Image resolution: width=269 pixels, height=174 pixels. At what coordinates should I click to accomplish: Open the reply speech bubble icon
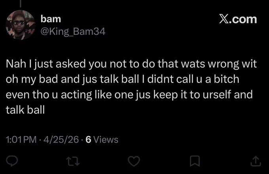[x=12, y=161]
